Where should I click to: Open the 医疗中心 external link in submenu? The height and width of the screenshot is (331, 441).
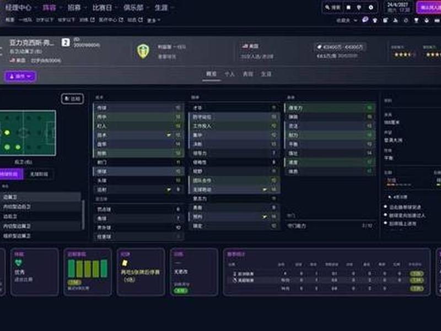[111, 20]
